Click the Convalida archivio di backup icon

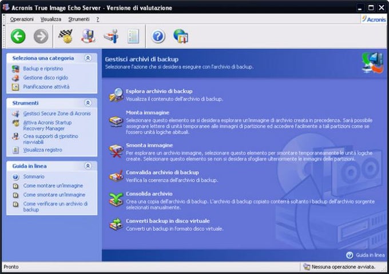[x=116, y=176]
